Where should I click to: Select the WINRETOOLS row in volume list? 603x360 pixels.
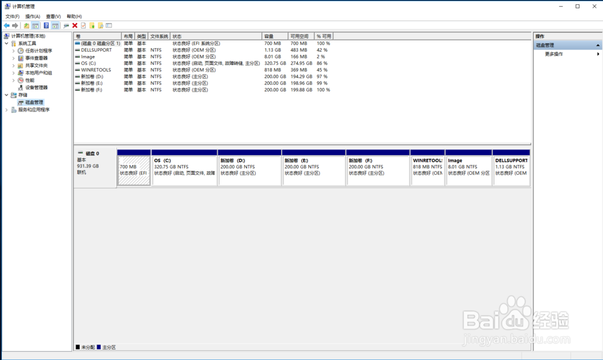click(x=203, y=70)
